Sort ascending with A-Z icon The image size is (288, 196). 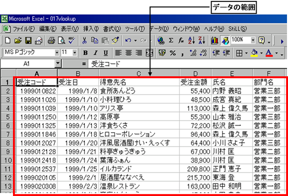[191, 40]
